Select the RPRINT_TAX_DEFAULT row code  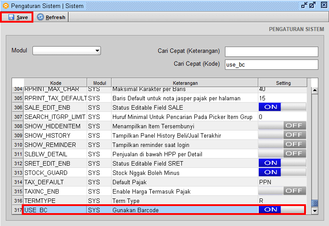click(56, 98)
